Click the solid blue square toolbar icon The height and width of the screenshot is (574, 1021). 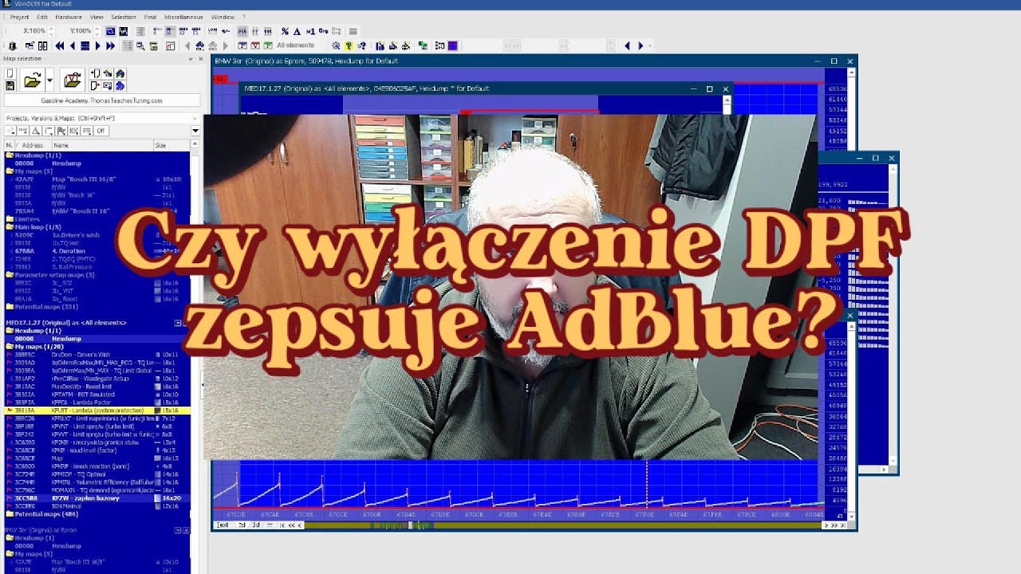452,45
